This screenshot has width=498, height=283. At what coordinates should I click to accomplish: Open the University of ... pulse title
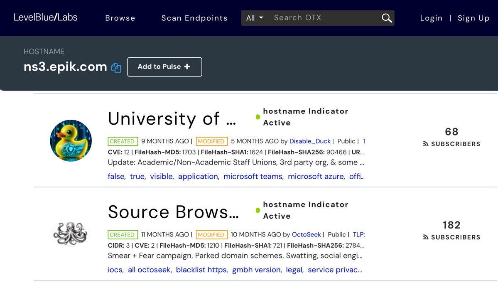click(x=172, y=119)
